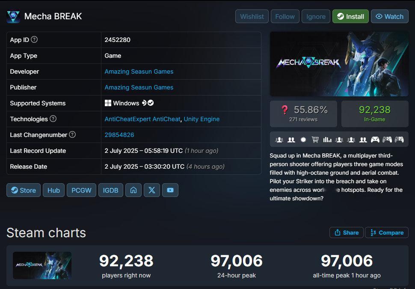Click the Compare button
The image size is (415, 289).
click(387, 232)
